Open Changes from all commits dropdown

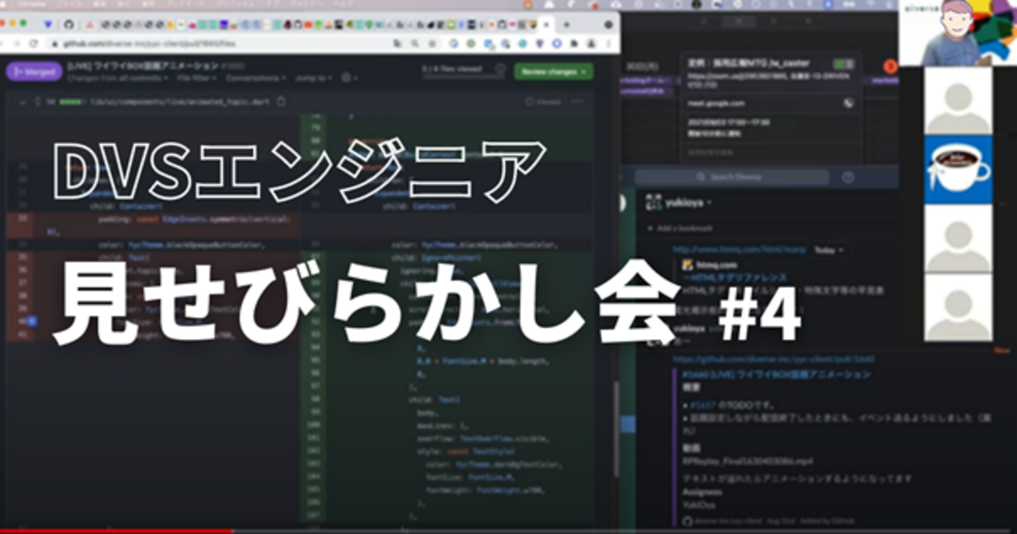[x=117, y=78]
